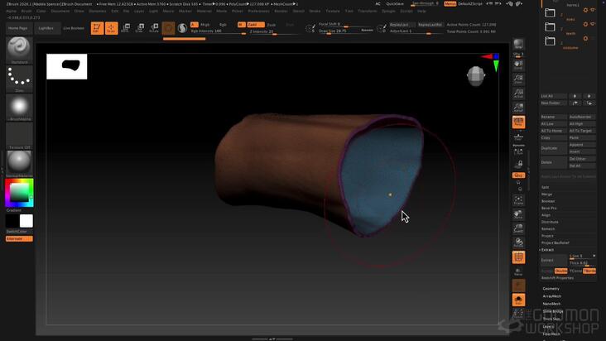The image size is (606, 341).
Task: Expand the Split section
Action: point(546,187)
